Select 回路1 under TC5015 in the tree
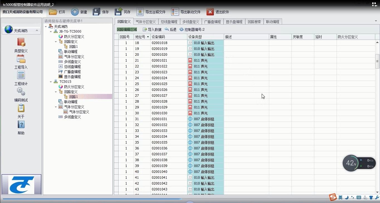 (73, 96)
